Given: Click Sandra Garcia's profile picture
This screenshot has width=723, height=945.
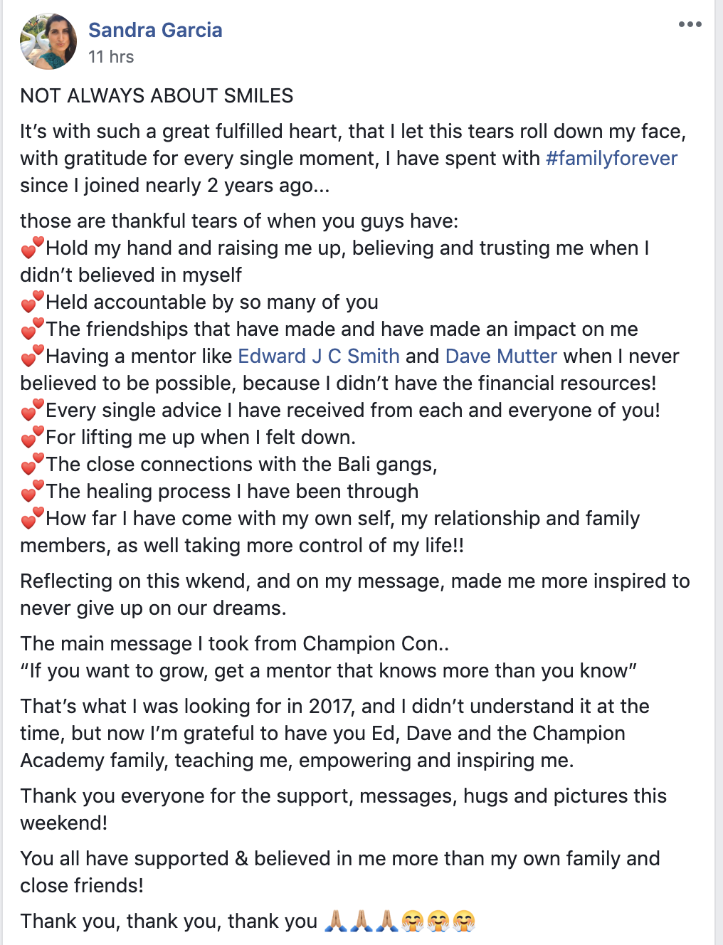Looking at the screenshot, I should [48, 41].
